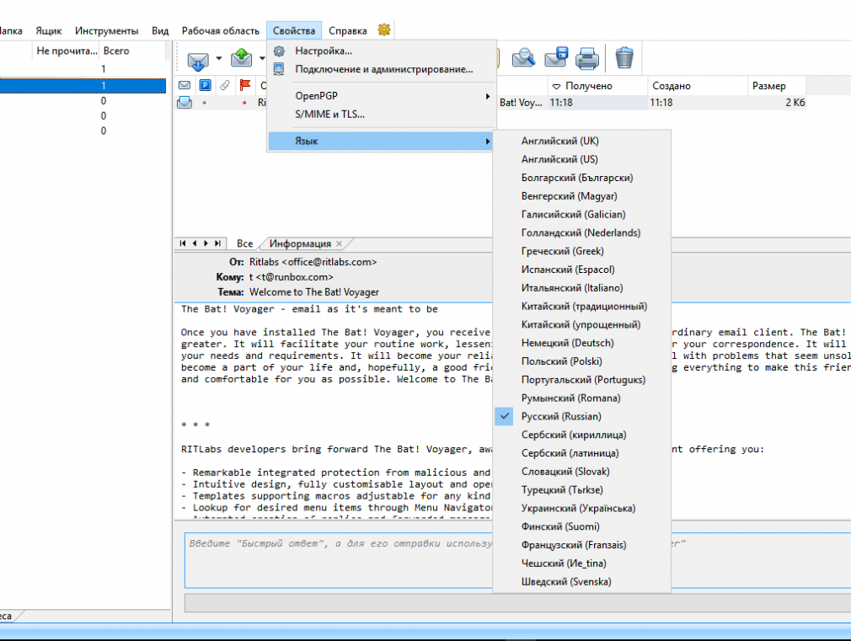Click the yellow gear icon in menu bar
This screenshot has height=641, width=851.
coord(384,29)
